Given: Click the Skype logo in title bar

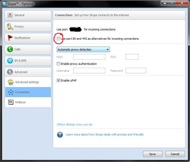Looking at the screenshot, I should [x=4, y=4].
